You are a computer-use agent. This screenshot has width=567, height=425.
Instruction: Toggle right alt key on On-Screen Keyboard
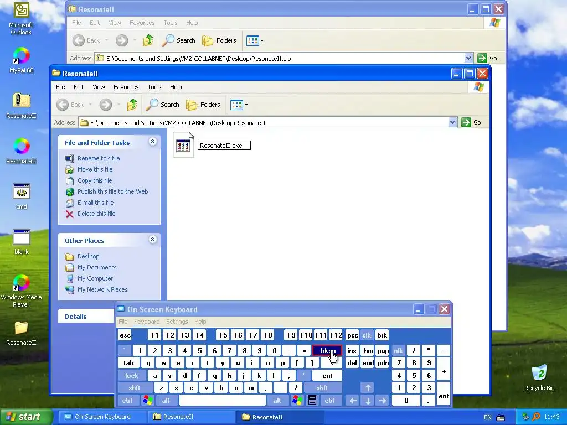pos(277,401)
